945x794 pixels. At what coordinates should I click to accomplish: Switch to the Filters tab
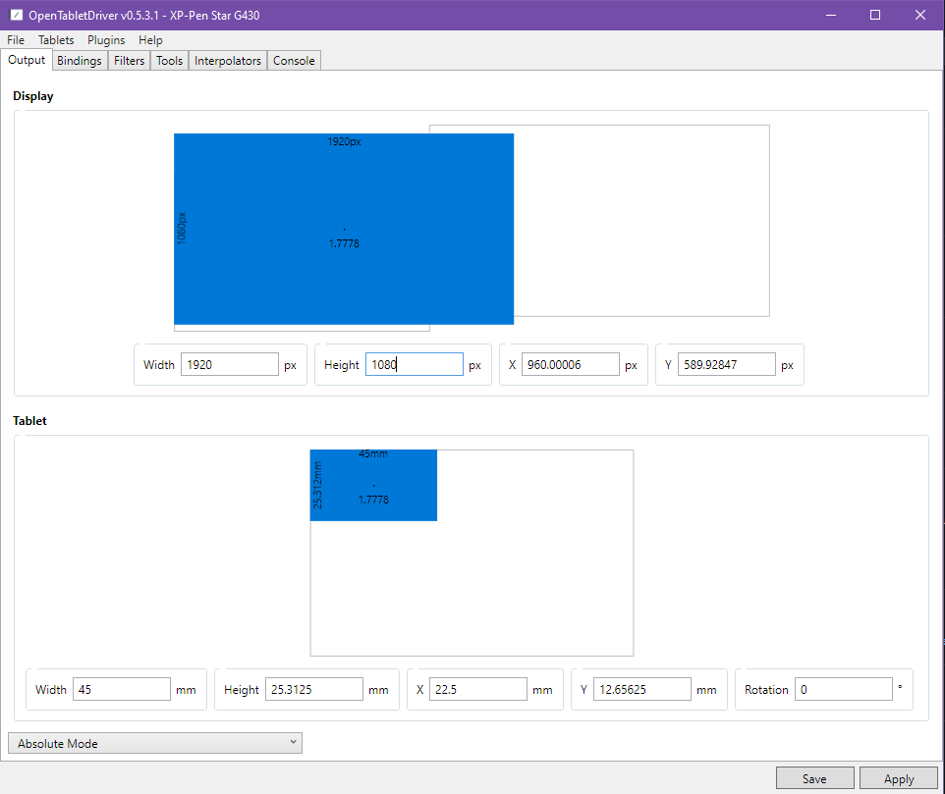[x=130, y=61]
